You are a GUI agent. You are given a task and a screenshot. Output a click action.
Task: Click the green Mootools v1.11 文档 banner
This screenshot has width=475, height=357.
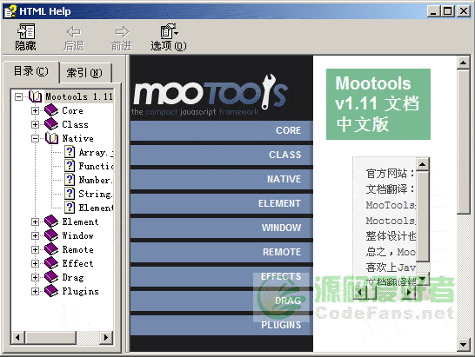pyautogui.click(x=378, y=104)
